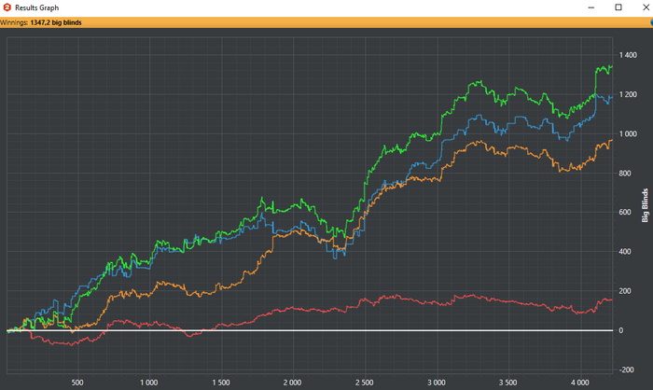Click the 4 000 x-axis label
Image resolution: width=653 pixels, height=390 pixels.
point(580,383)
